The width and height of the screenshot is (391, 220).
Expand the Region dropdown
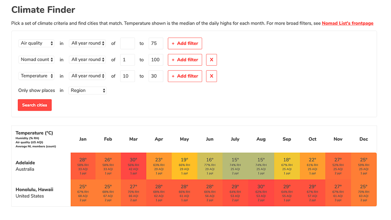coord(88,90)
